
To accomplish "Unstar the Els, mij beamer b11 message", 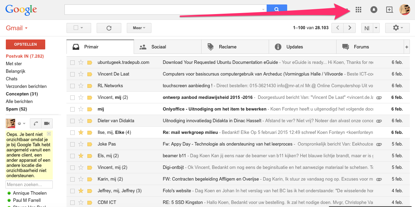I will tap(81, 156).
